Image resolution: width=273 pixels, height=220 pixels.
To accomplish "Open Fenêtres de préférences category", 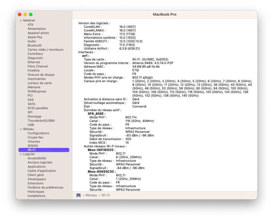I will pos(45,187).
